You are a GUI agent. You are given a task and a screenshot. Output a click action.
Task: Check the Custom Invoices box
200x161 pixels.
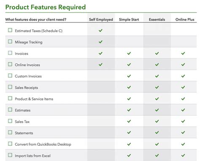[10, 76]
